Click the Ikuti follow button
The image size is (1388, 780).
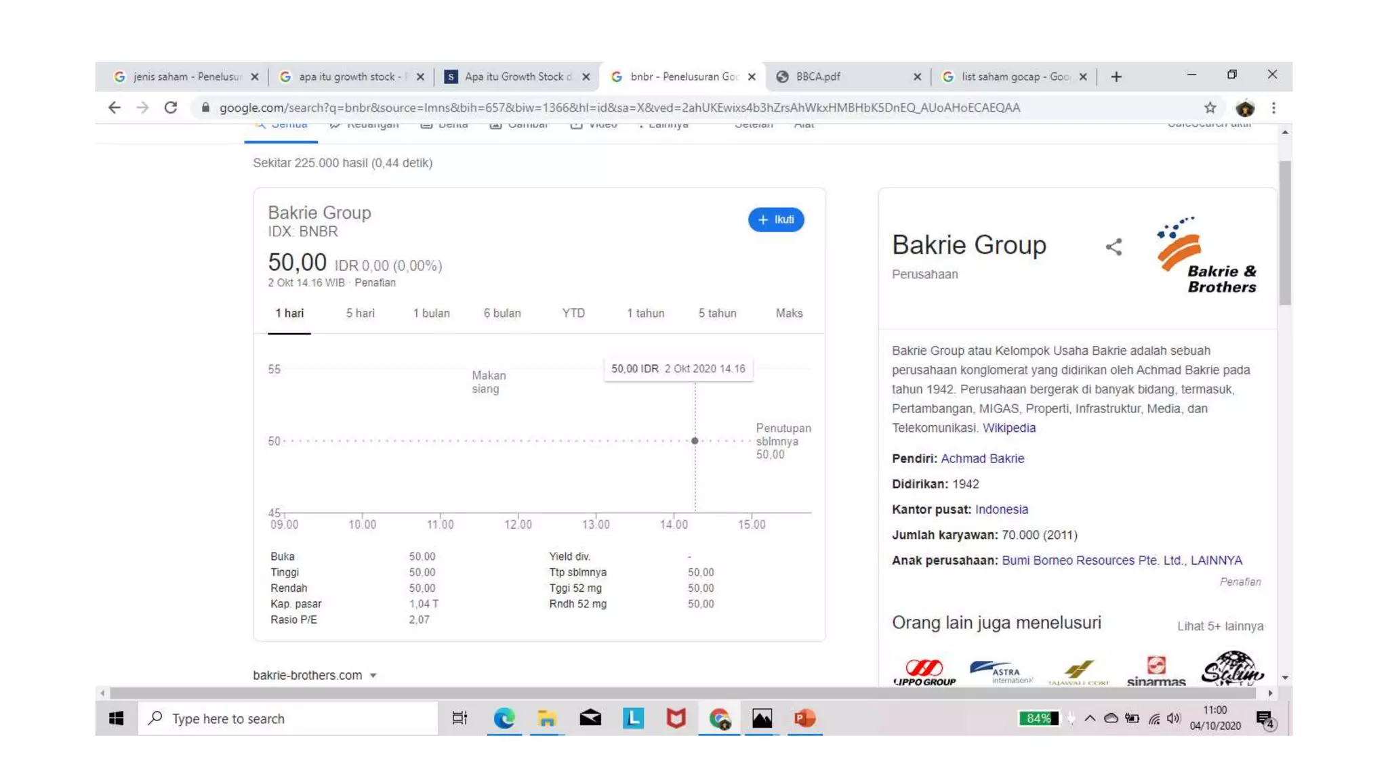tap(776, 219)
